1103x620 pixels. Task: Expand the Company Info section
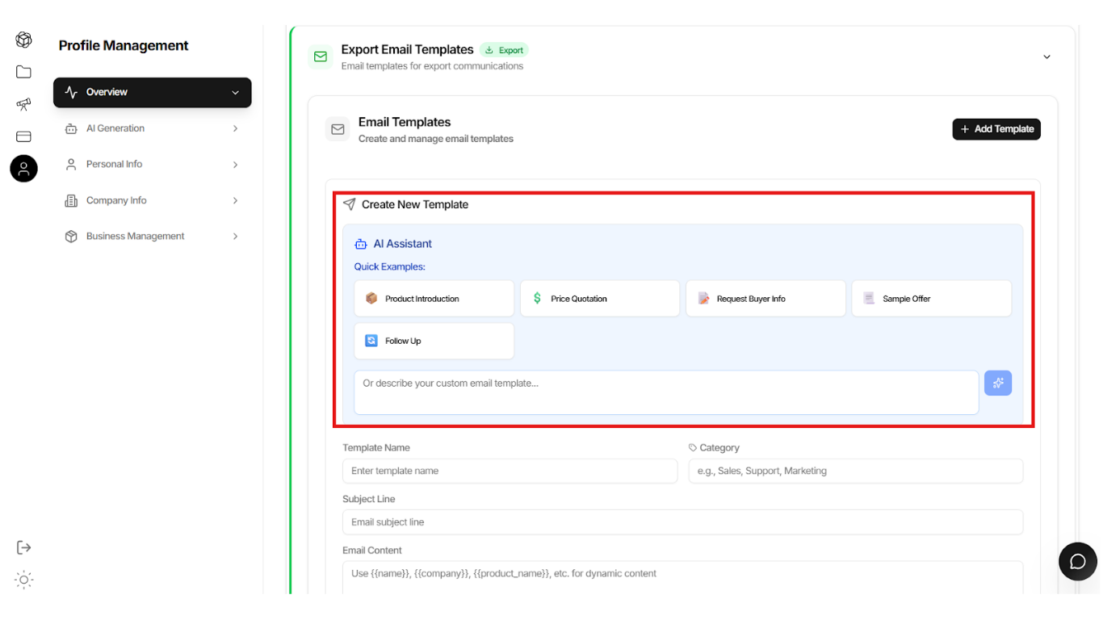click(x=152, y=199)
